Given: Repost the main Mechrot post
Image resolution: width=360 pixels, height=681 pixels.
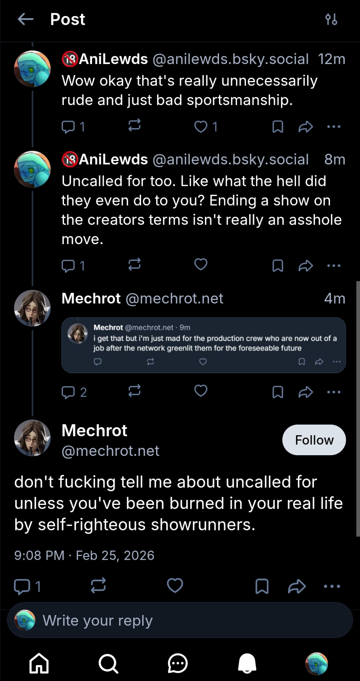Looking at the screenshot, I should [98, 586].
